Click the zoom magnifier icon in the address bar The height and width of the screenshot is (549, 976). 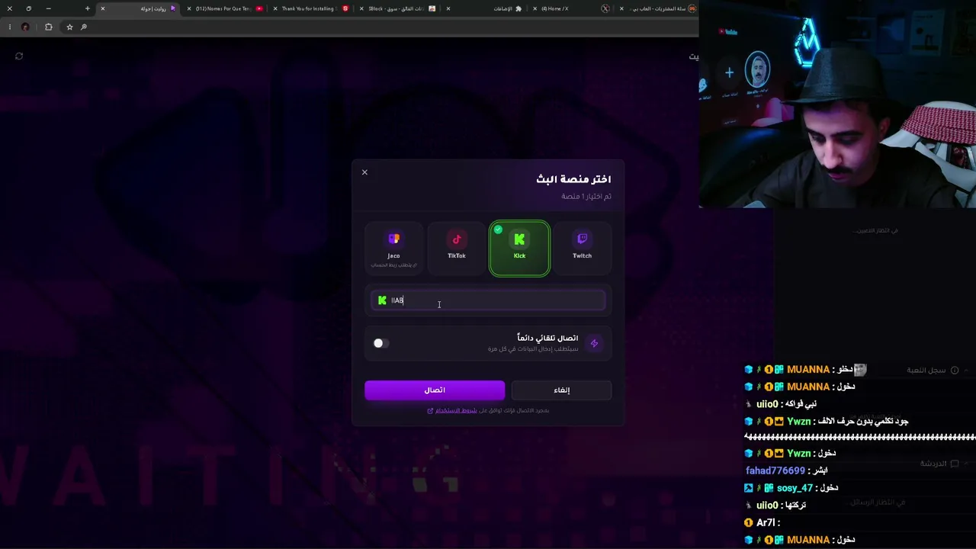(84, 27)
